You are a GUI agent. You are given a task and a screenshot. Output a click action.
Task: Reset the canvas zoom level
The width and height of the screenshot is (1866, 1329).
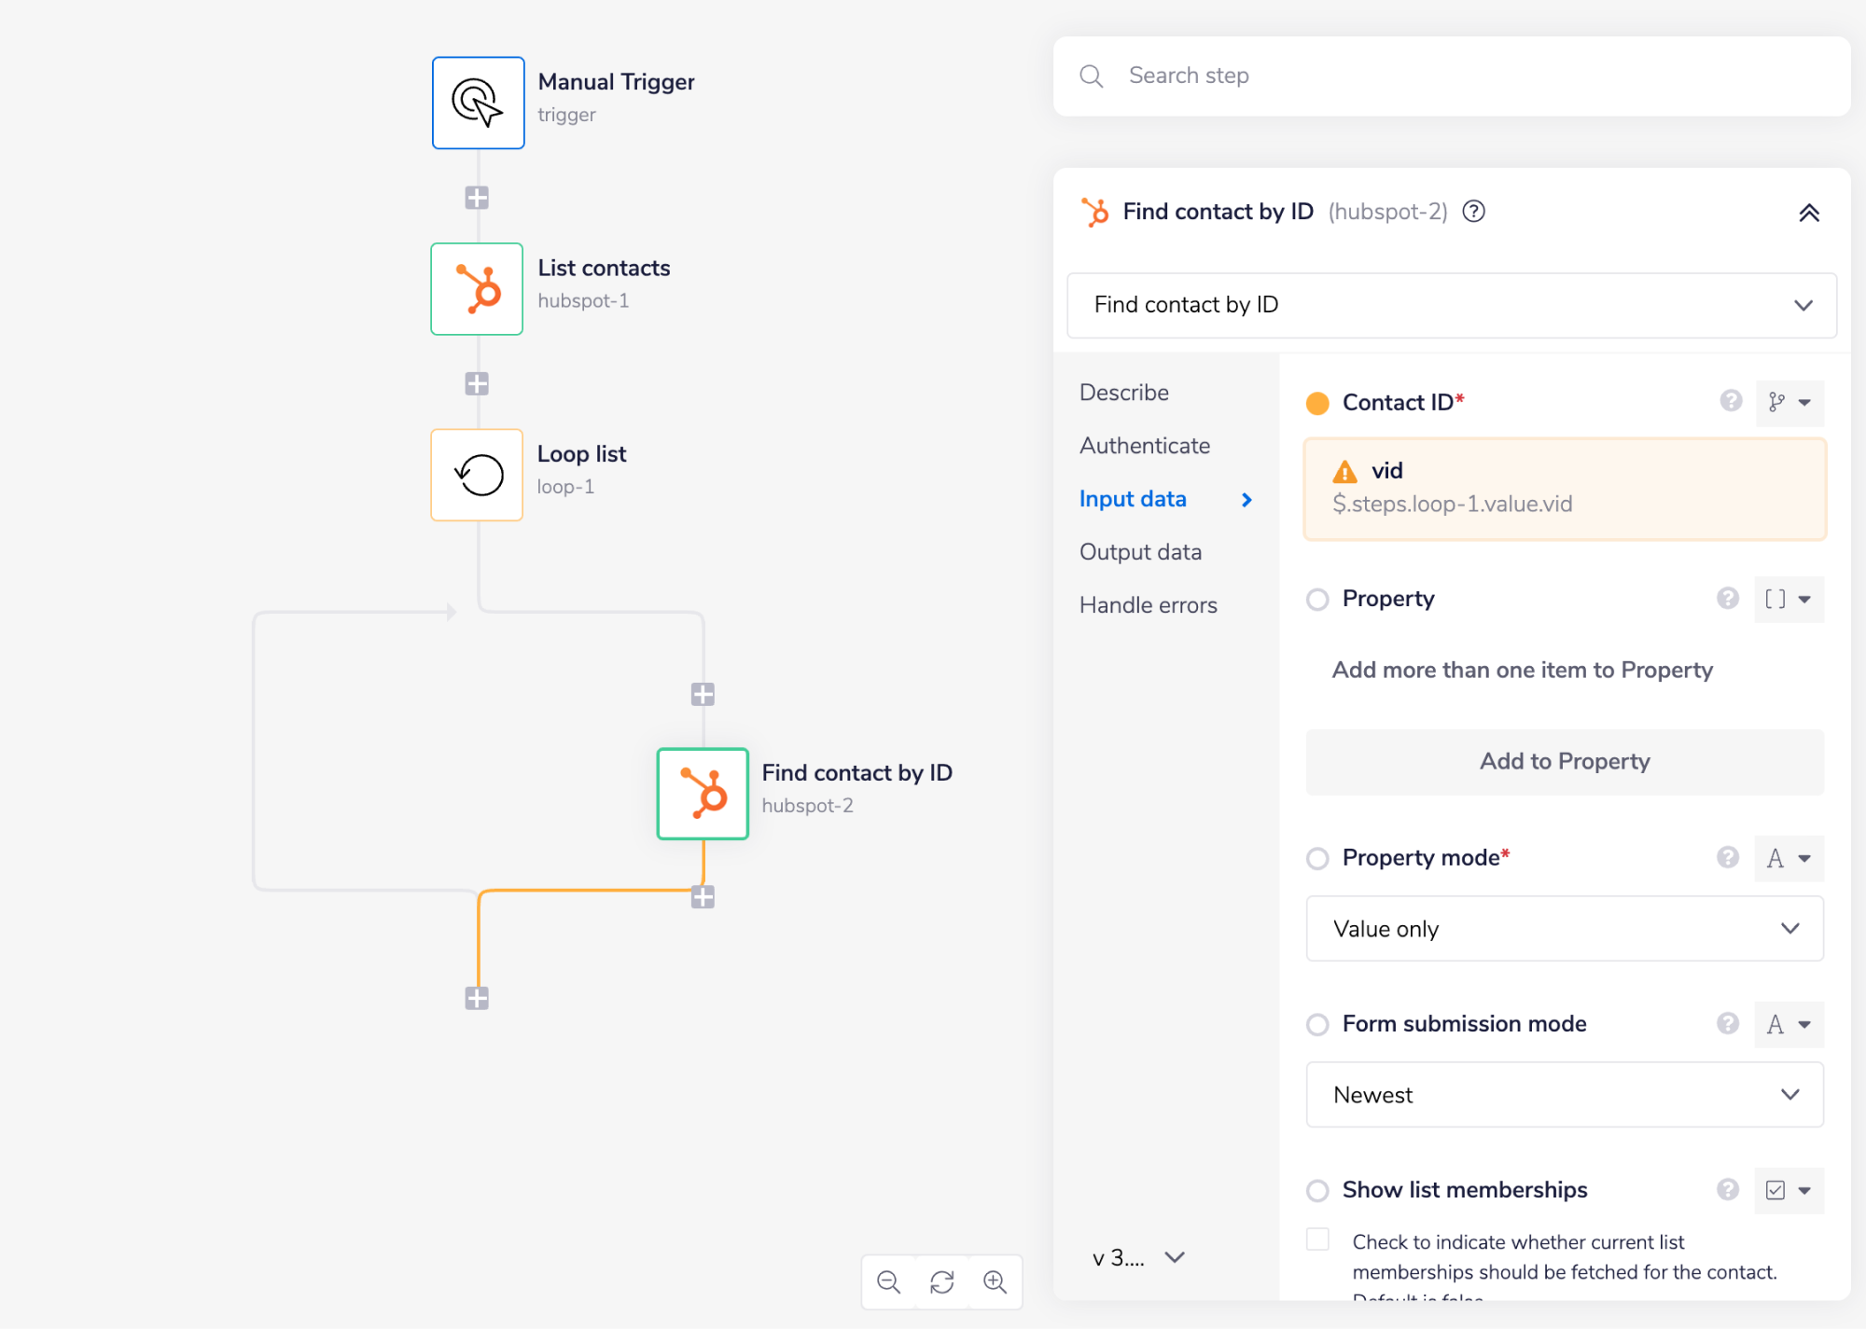tap(941, 1281)
